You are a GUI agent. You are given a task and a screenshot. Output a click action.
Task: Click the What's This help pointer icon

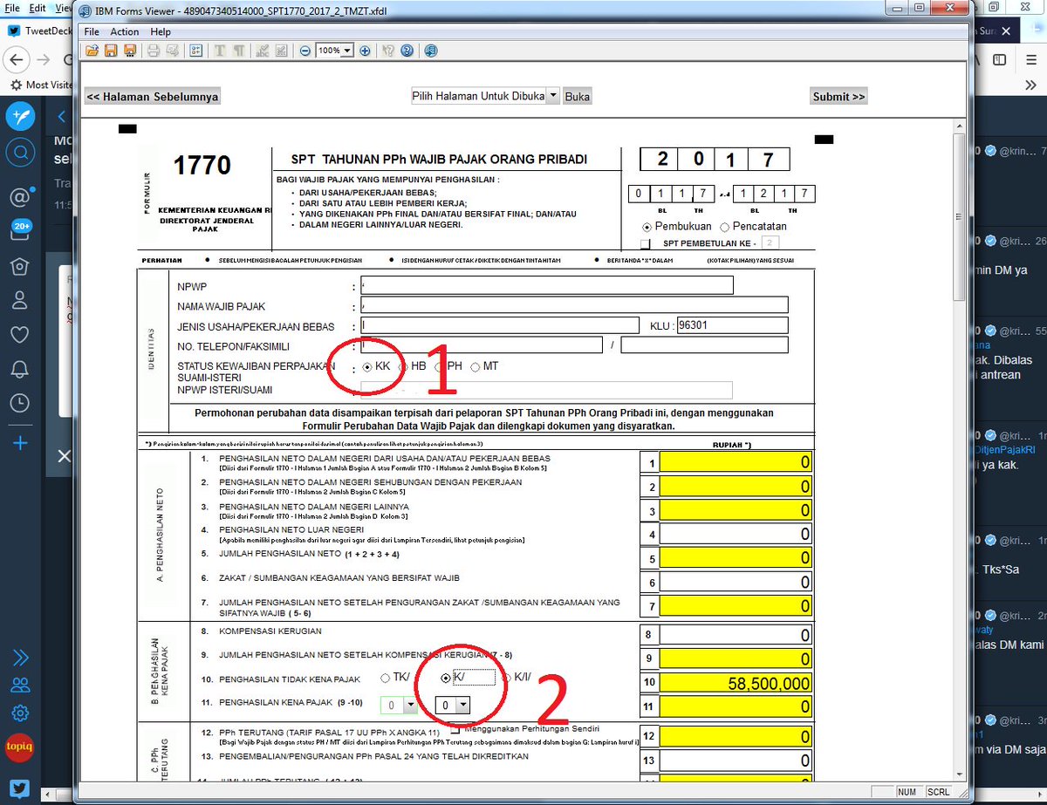pos(388,51)
